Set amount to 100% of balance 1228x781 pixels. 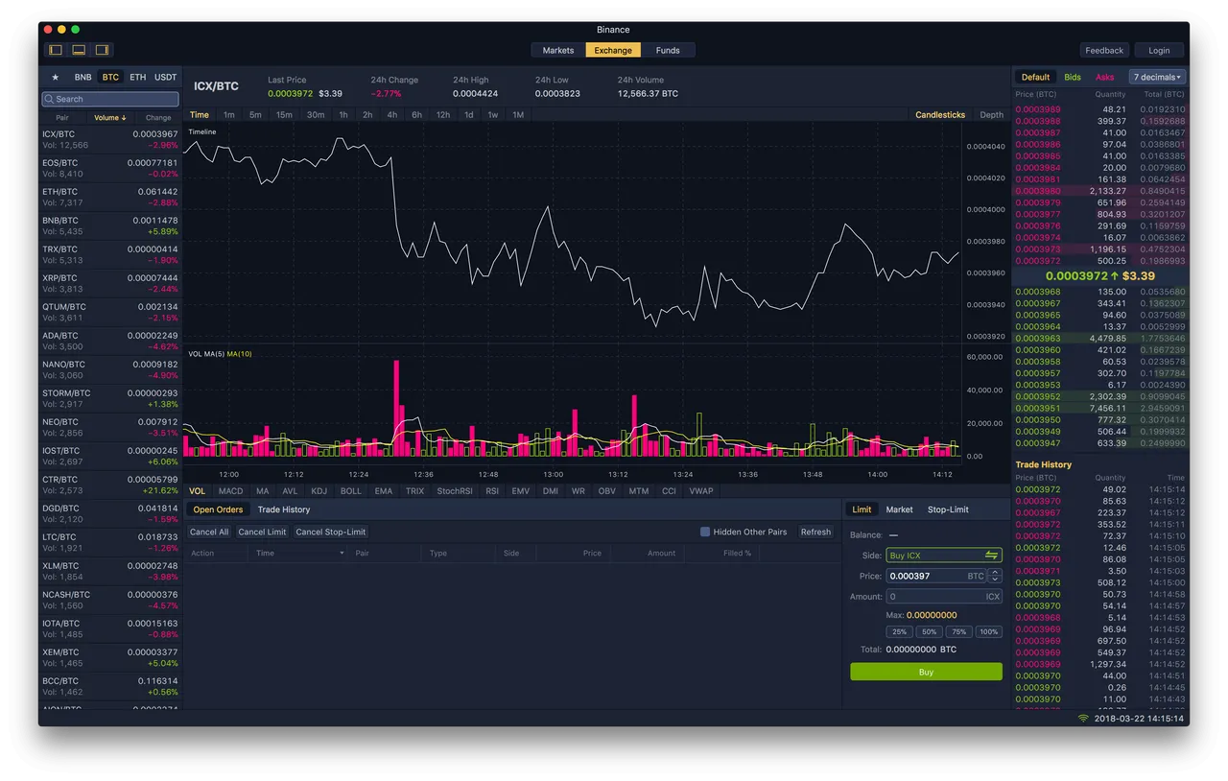pos(988,631)
